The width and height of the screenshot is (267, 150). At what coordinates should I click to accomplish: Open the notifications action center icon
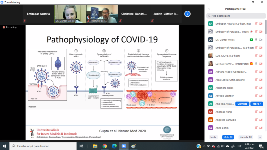tap(261, 146)
